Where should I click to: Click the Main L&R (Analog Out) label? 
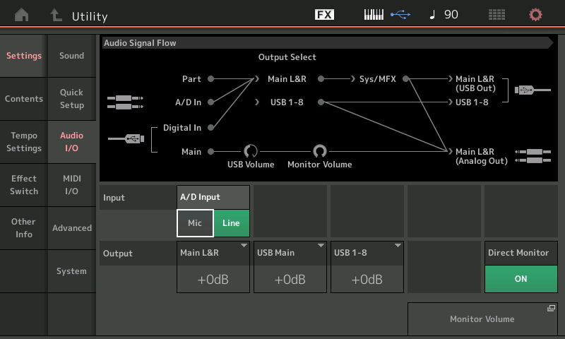tap(482, 156)
